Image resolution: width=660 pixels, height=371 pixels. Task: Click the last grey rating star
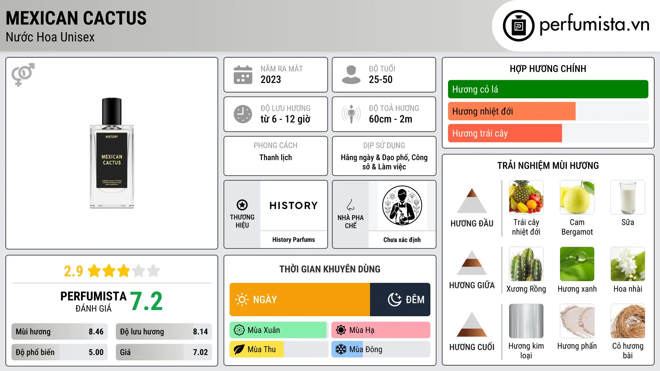pyautogui.click(x=153, y=271)
